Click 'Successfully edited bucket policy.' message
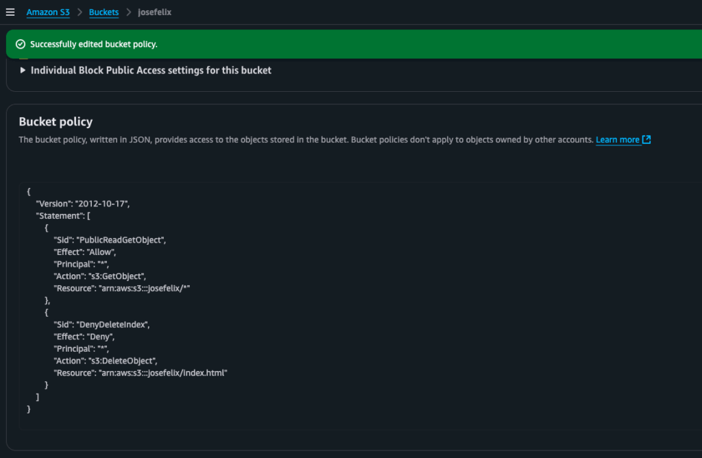This screenshot has width=702, height=458. tap(93, 44)
